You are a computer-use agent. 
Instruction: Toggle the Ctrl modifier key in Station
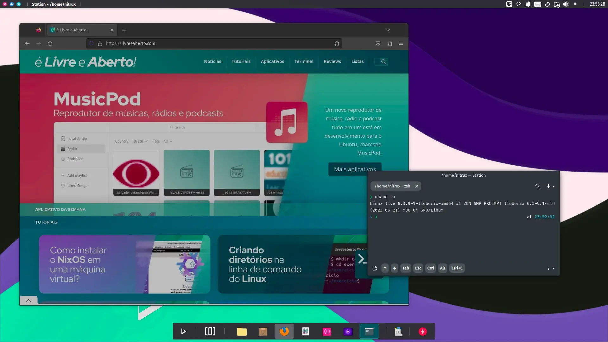coord(430,268)
